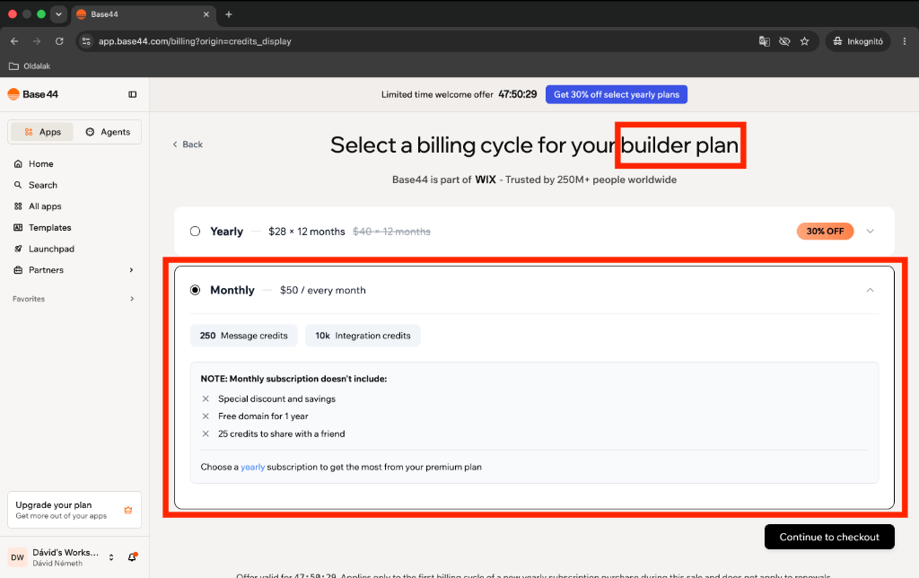This screenshot has height=578, width=919.
Task: Open the site information icon in address bar
Action: [x=86, y=41]
